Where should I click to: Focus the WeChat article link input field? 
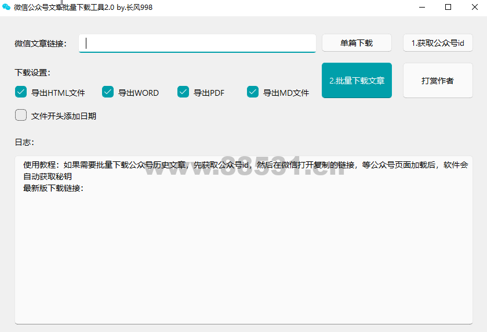pos(197,43)
